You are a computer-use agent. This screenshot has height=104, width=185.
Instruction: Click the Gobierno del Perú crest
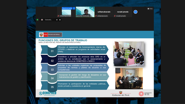pos(120,92)
